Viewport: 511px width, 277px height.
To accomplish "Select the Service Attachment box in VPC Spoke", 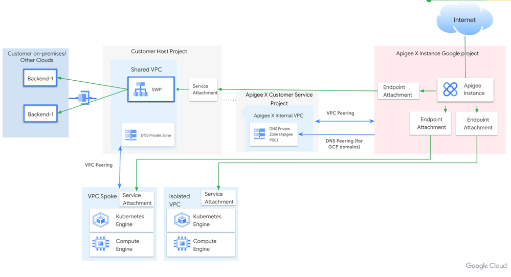I will coord(137,199).
